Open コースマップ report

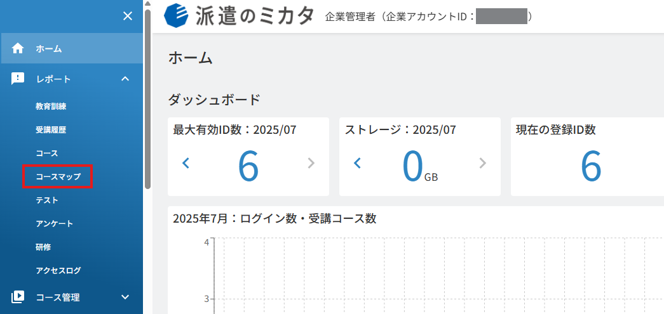coord(58,176)
